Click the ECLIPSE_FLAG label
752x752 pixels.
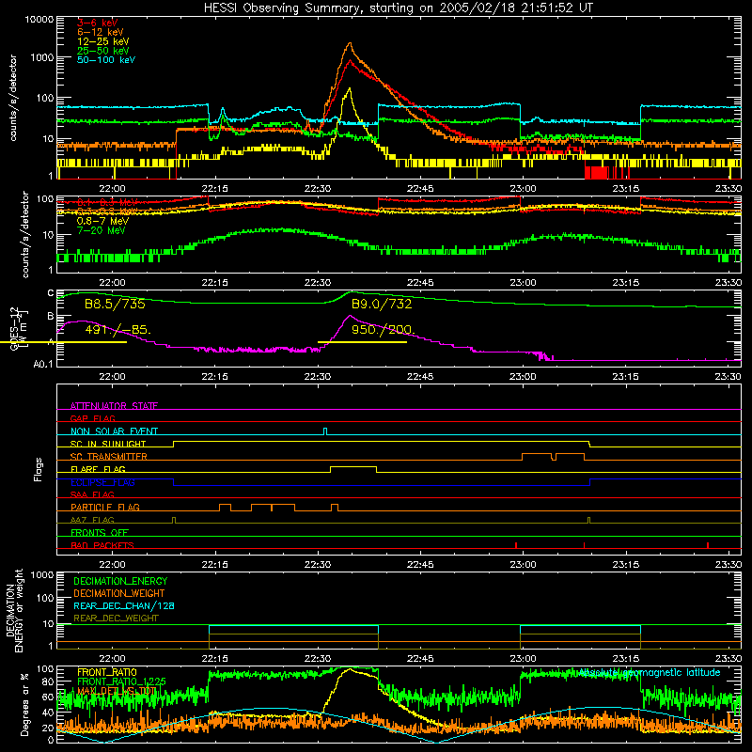pos(102,482)
